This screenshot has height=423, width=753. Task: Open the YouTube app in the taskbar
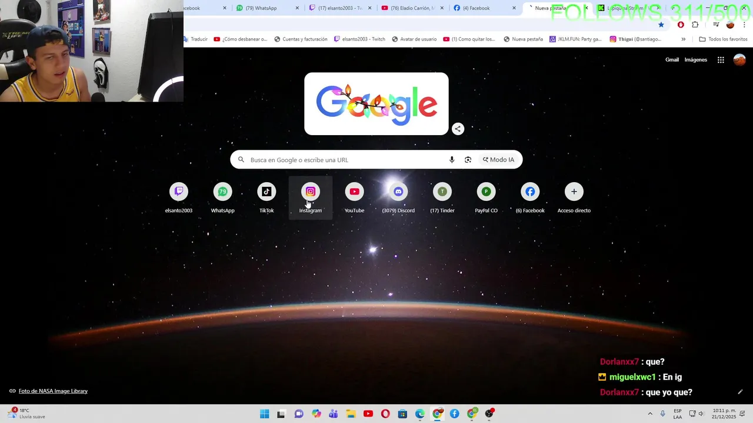368,414
